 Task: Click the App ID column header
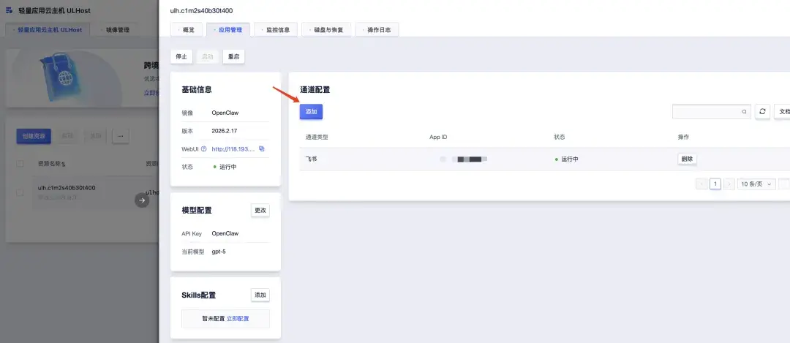click(x=438, y=137)
